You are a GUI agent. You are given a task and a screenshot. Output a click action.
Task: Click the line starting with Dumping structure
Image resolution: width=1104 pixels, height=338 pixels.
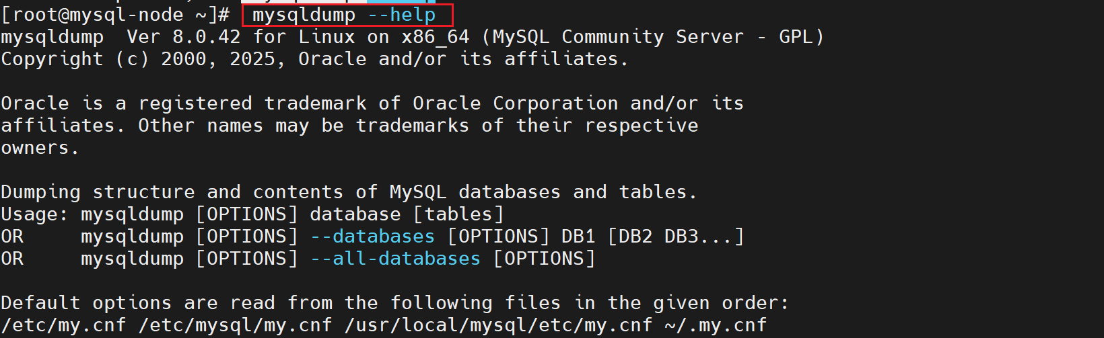point(349,192)
